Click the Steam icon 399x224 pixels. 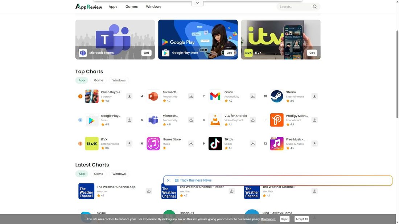(277, 96)
